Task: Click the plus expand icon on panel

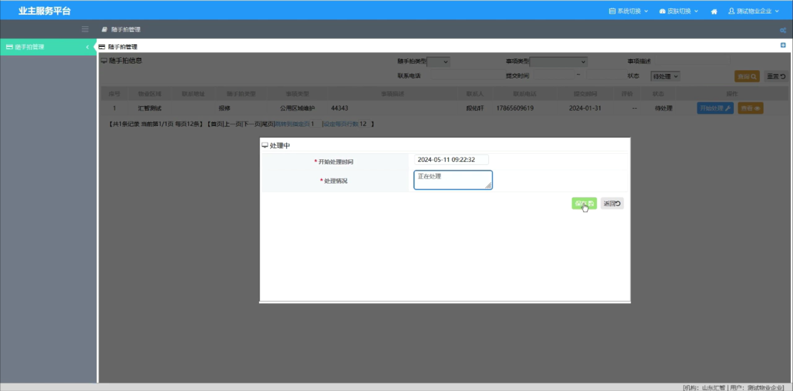Action: point(783,45)
